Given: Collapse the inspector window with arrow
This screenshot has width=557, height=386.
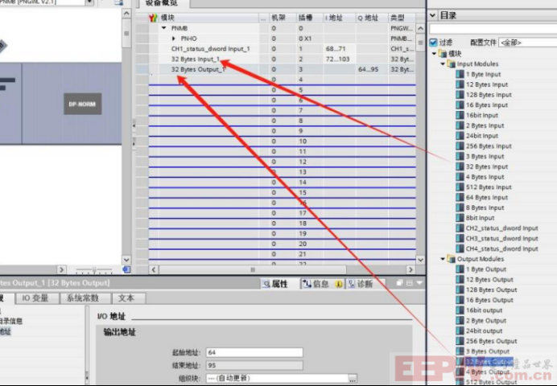Looking at the screenshot, I should tap(419, 283).
